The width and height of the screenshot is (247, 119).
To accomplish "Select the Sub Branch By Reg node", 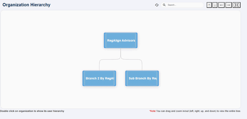I will (x=142, y=78).
